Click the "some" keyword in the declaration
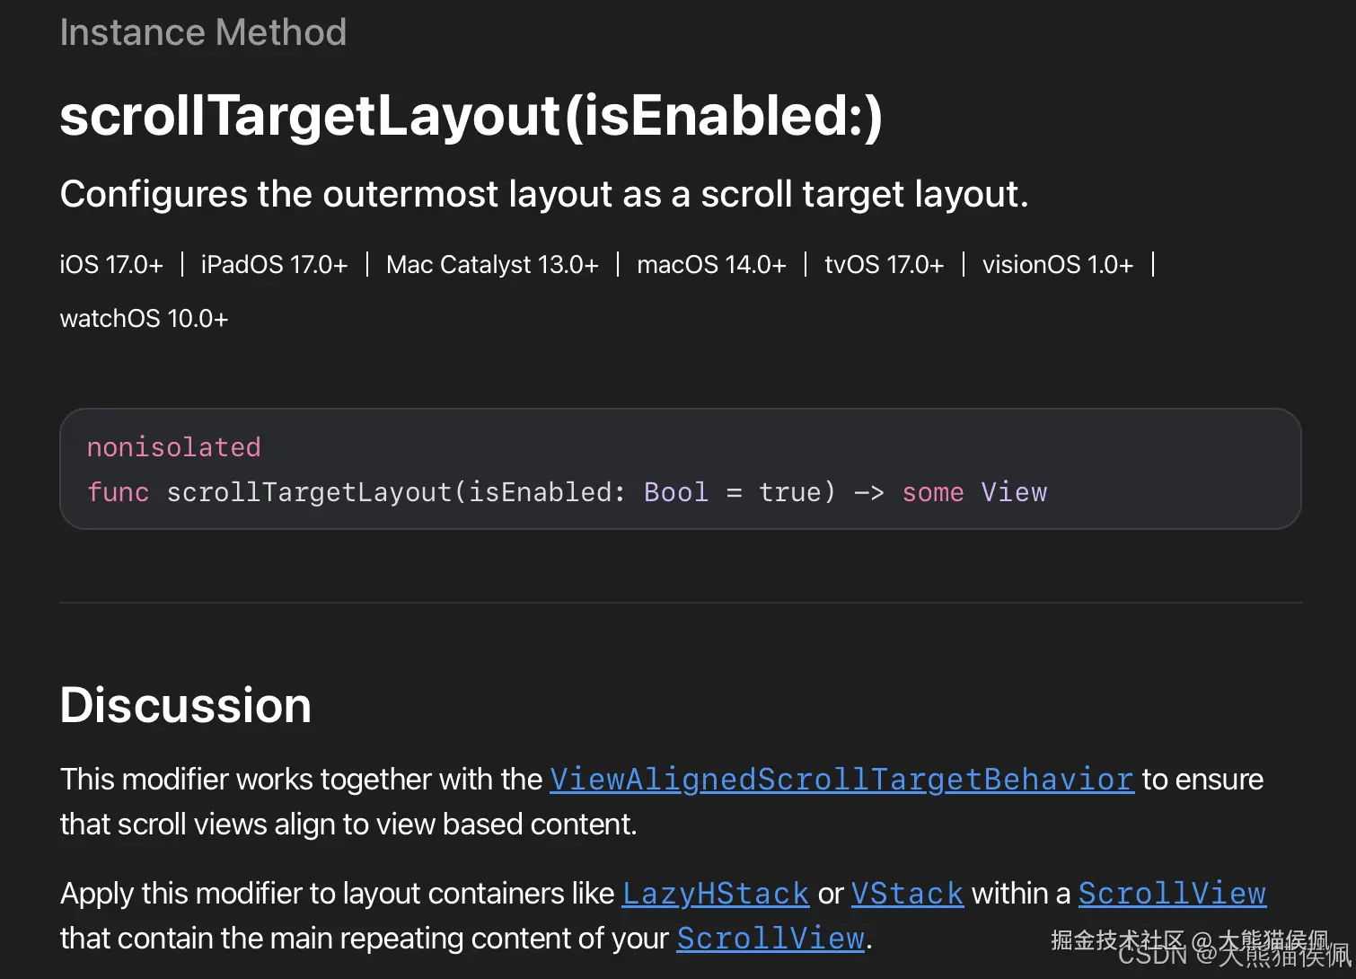 [933, 492]
